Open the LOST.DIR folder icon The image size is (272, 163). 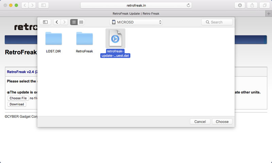(53, 39)
